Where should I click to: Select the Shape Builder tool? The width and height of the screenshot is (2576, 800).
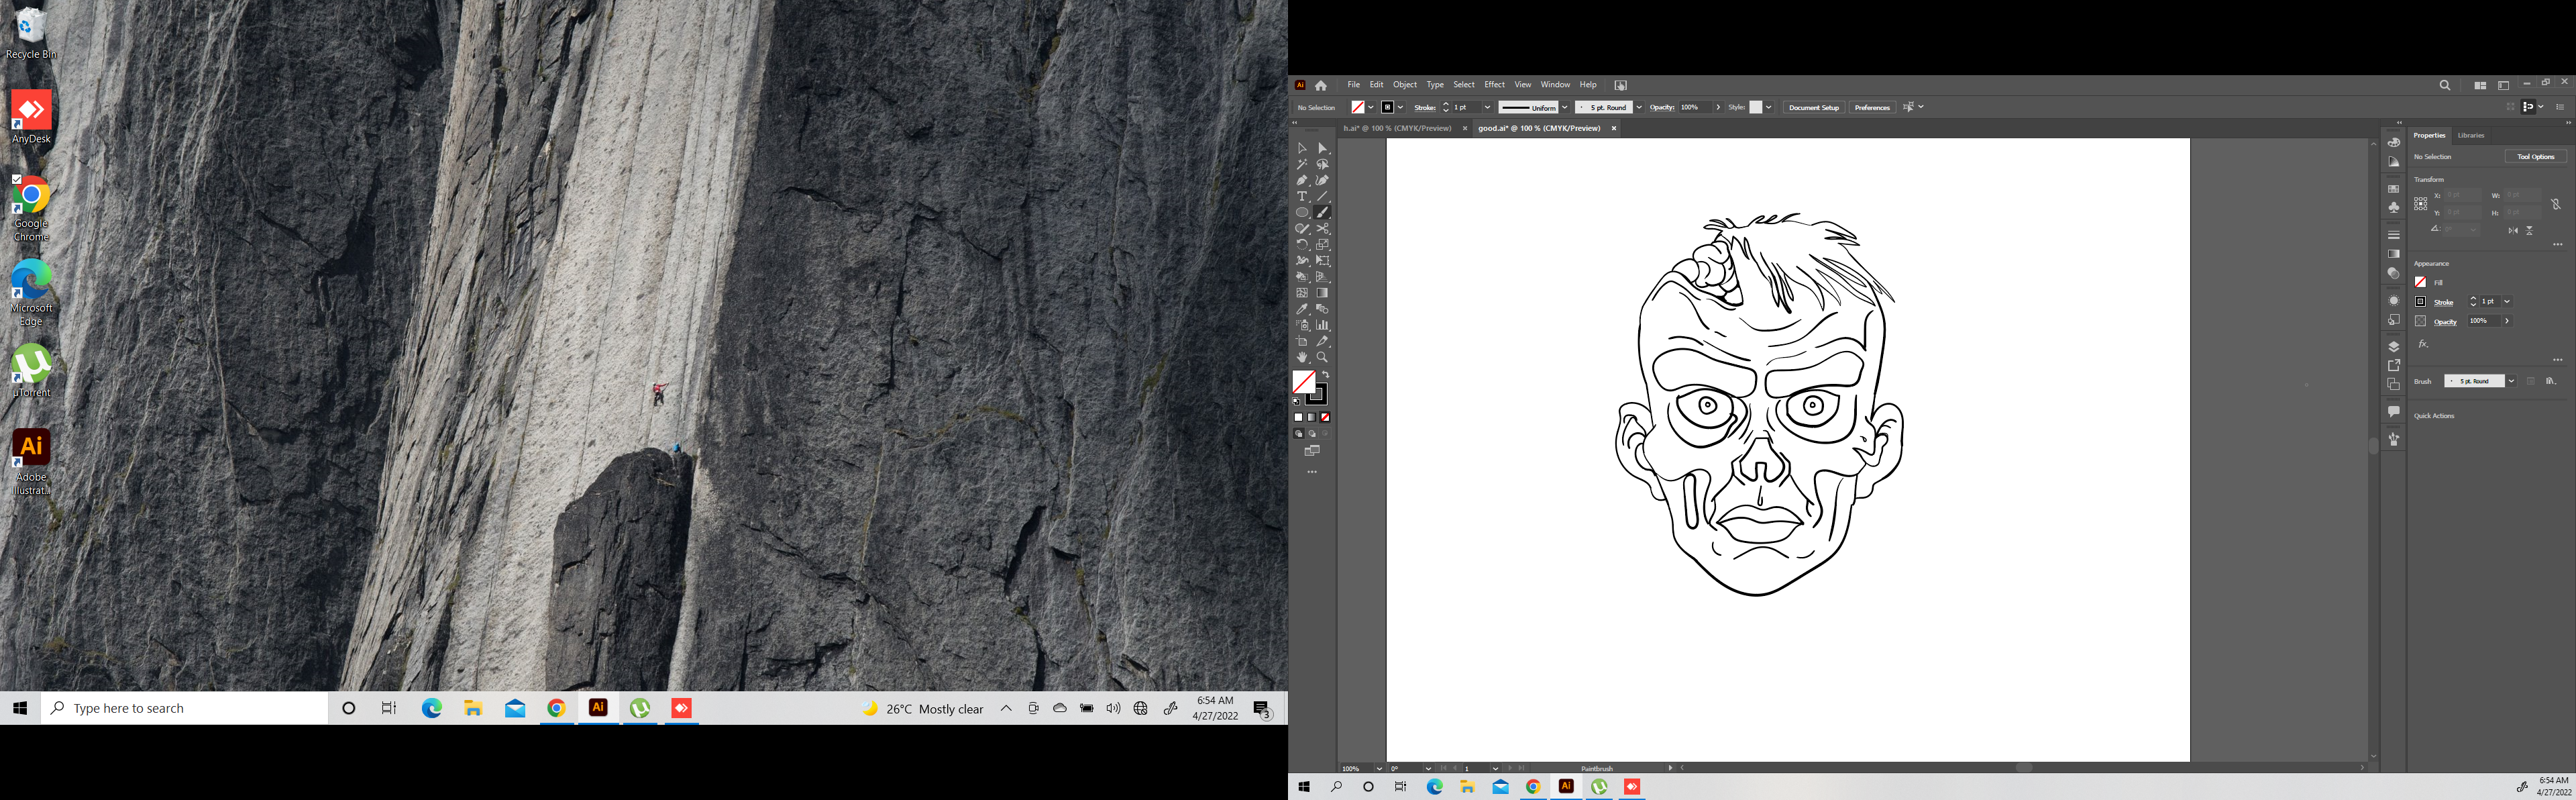1302,277
